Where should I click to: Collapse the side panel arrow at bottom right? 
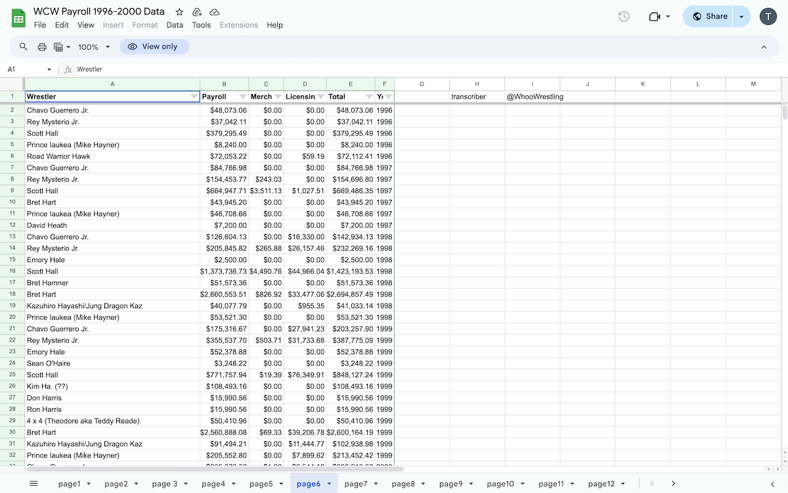[772, 484]
